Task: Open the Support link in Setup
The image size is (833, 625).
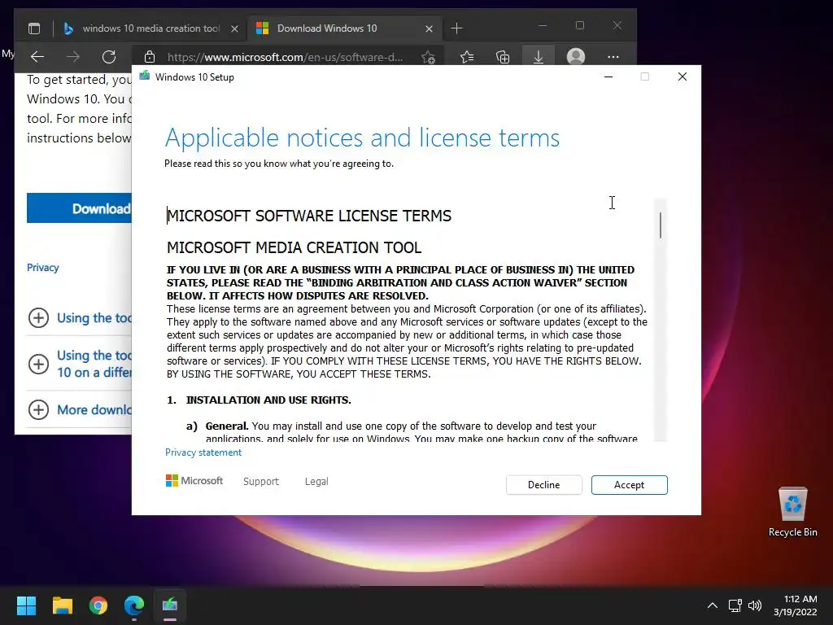Action: 261,482
